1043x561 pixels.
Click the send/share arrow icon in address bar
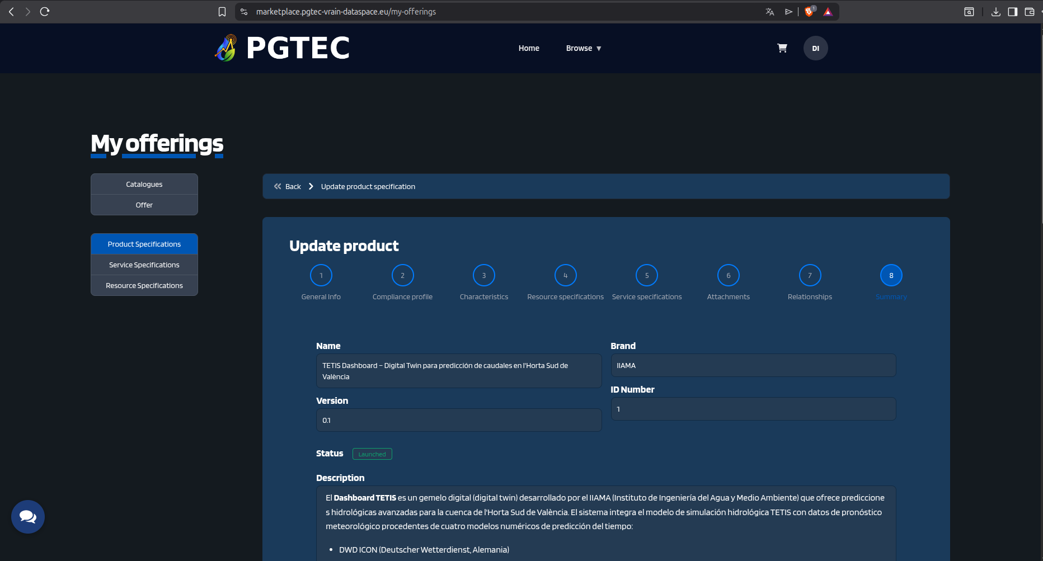click(x=789, y=12)
